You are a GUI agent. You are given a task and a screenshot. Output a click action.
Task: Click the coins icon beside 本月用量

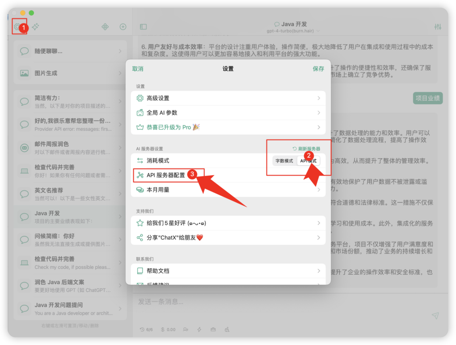pyautogui.click(x=140, y=190)
